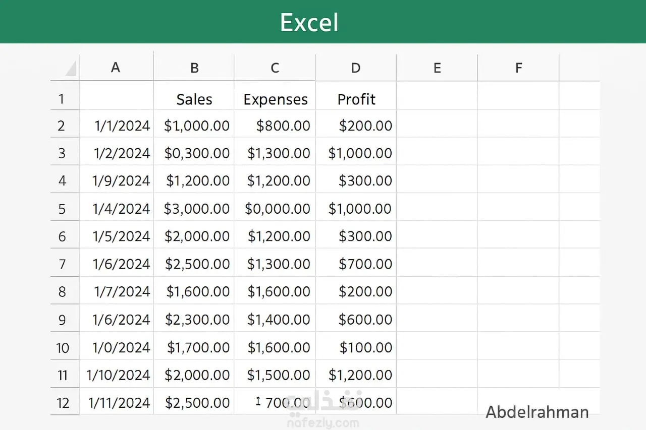This screenshot has width=646, height=430.
Task: Select column B header
Action: point(194,68)
